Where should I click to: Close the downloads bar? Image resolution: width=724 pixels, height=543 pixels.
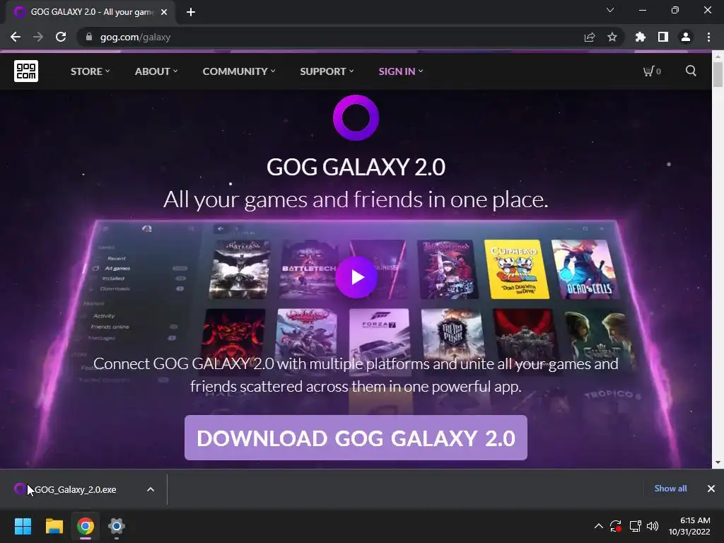click(x=711, y=489)
